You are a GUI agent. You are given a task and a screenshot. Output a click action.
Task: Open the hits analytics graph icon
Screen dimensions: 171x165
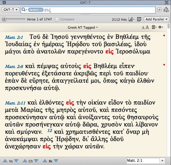[x=131, y=19]
